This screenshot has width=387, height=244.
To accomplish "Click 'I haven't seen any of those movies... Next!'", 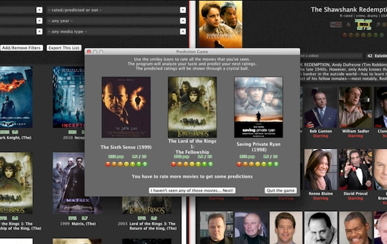I will tap(192, 190).
